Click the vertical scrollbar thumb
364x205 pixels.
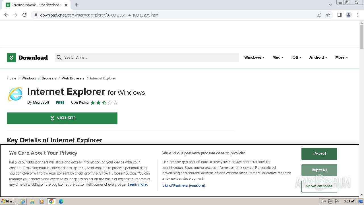click(x=362, y=37)
